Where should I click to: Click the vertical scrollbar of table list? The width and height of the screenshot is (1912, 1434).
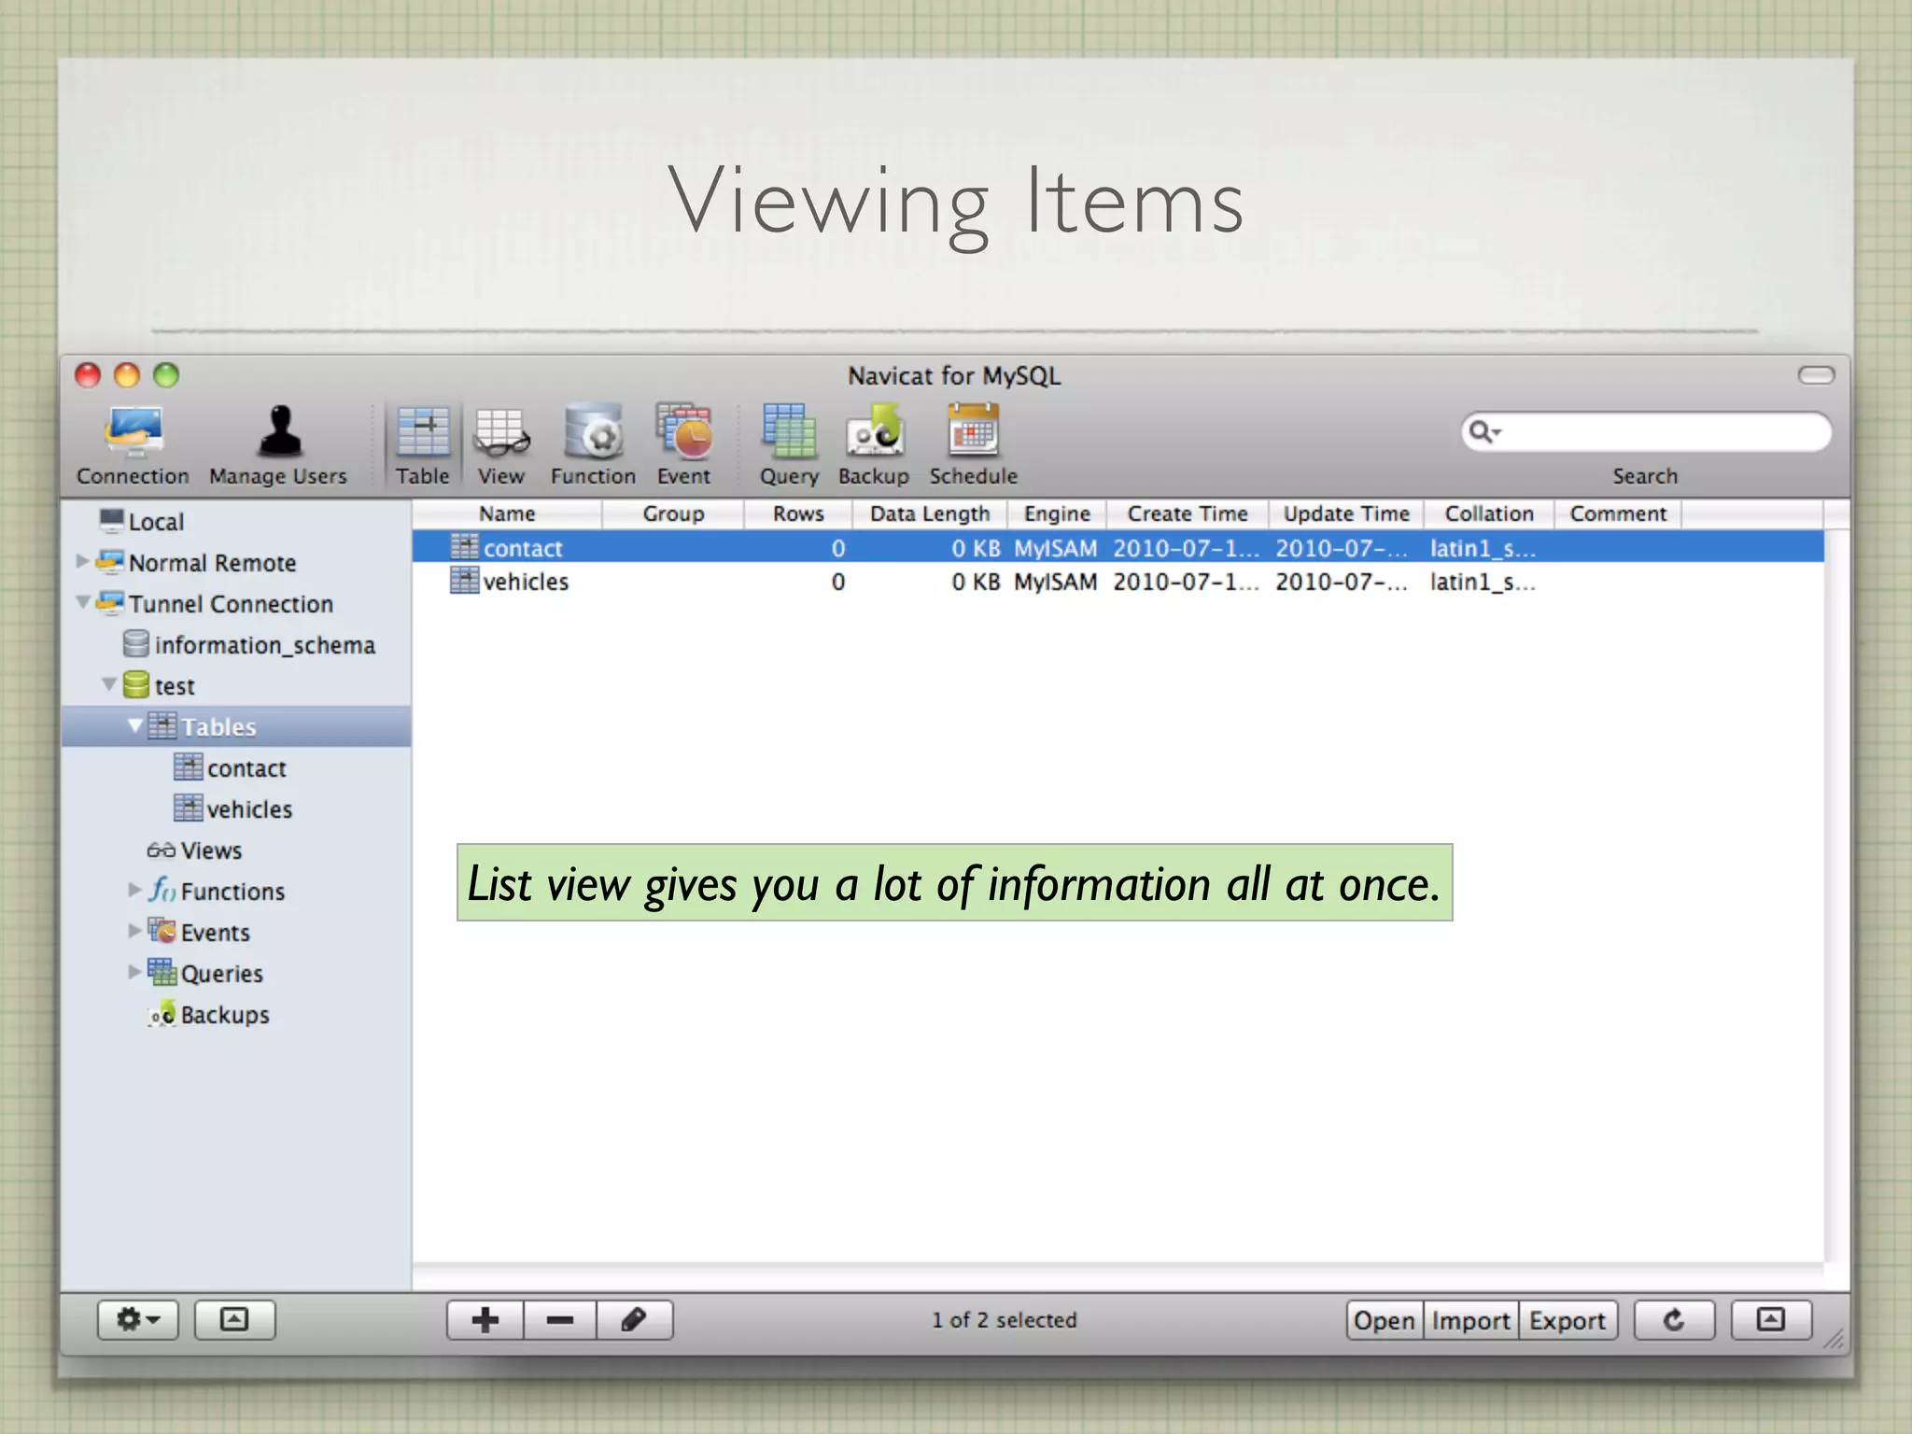[1835, 896]
